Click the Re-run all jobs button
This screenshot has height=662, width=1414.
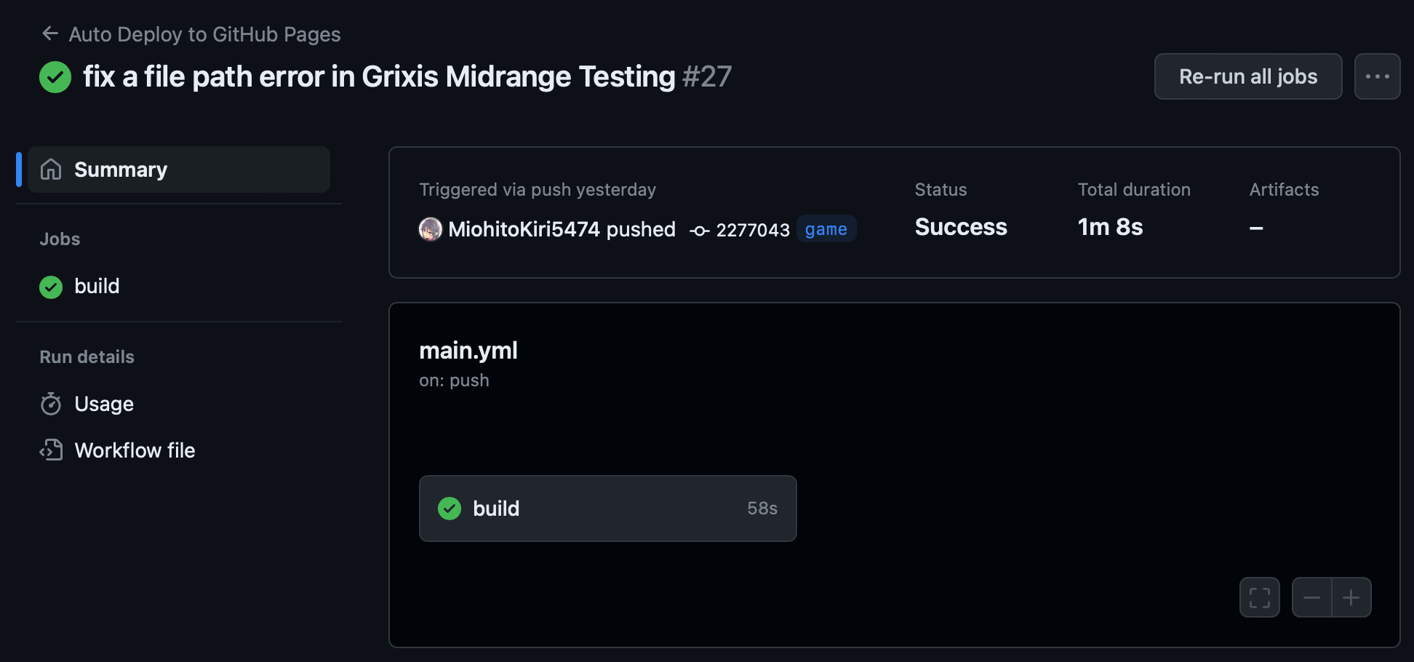pos(1247,76)
